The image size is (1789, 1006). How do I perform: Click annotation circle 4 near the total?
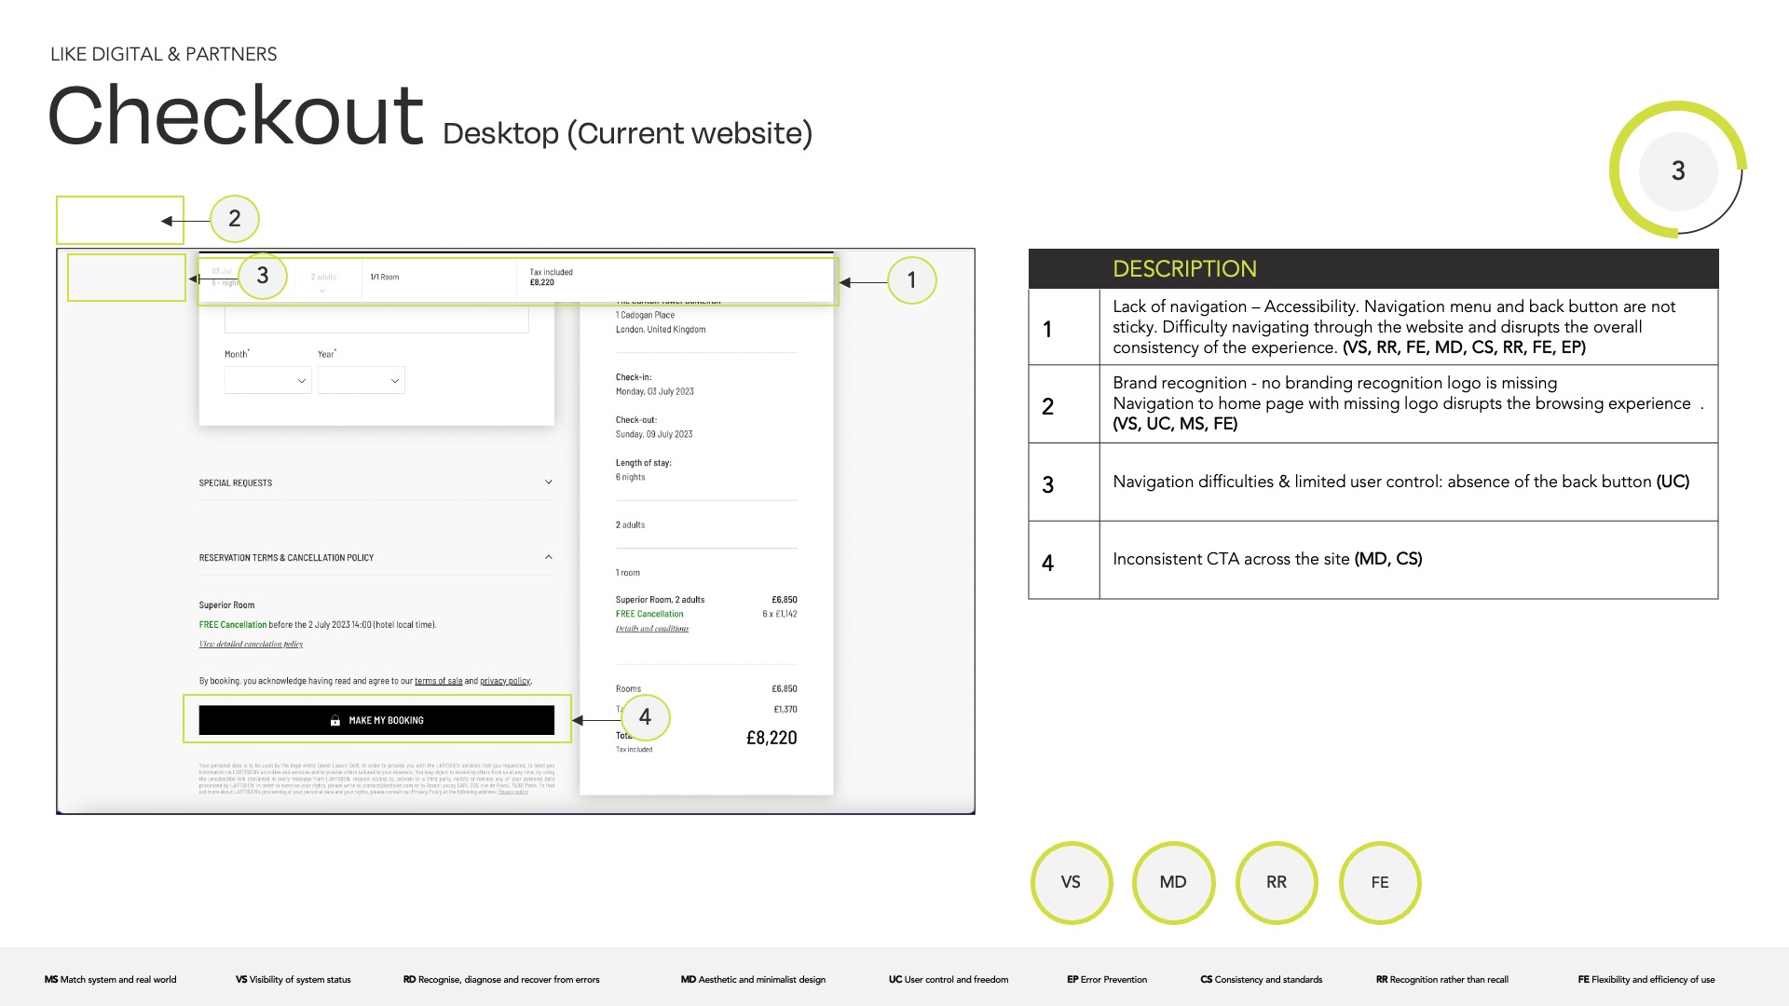click(x=645, y=717)
